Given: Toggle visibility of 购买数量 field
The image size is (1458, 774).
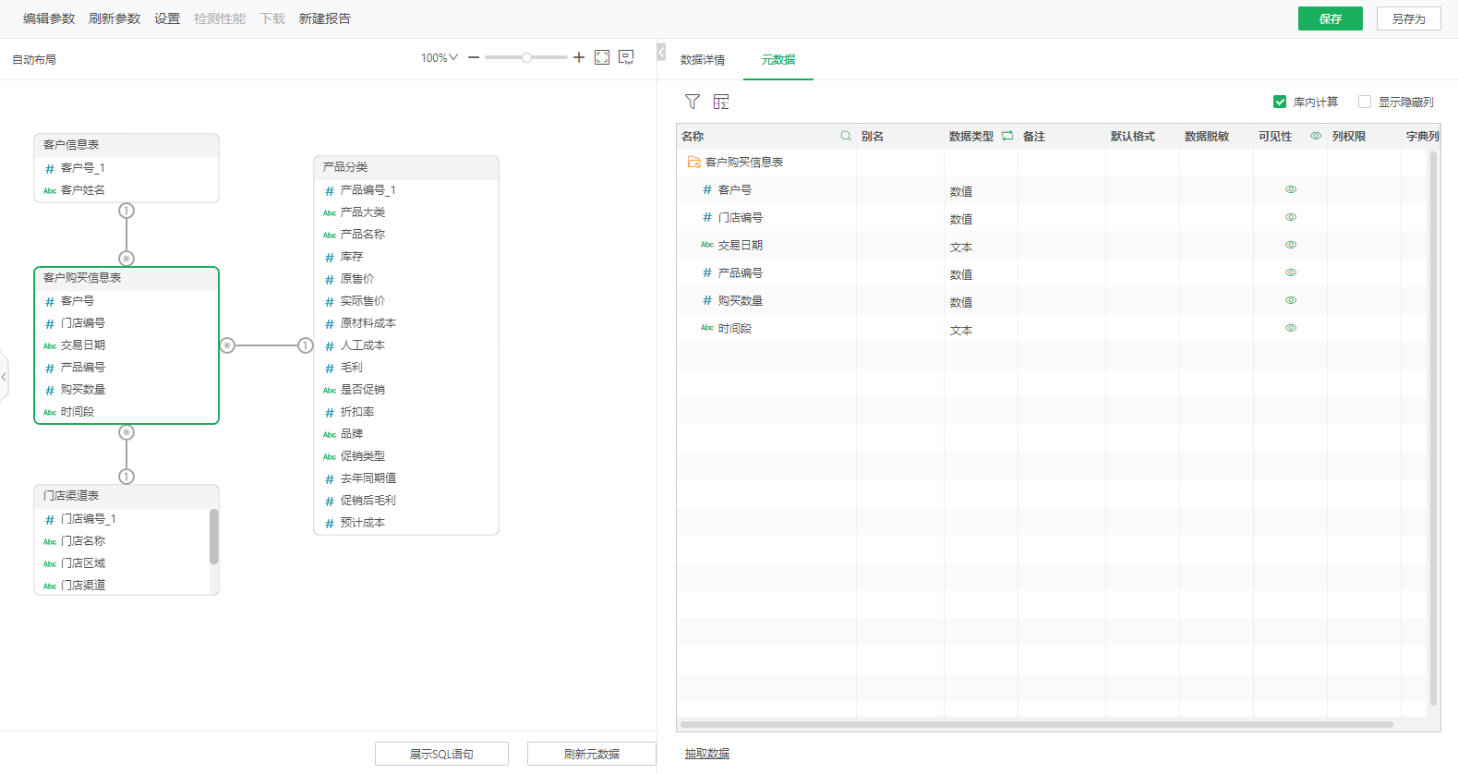Looking at the screenshot, I should 1291,300.
